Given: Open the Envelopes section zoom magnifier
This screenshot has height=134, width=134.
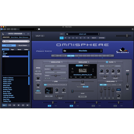Looking at the screenshot, I should (x=116, y=81).
